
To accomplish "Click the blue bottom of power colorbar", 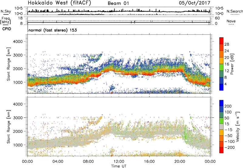I will [x=221, y=87].
